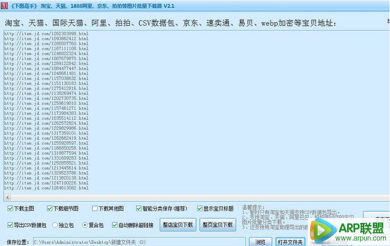Uncheck the 下载主图 checkbox

(10, 208)
